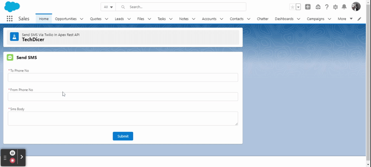Click the Submit button
371x167 pixels.
pos(123,136)
